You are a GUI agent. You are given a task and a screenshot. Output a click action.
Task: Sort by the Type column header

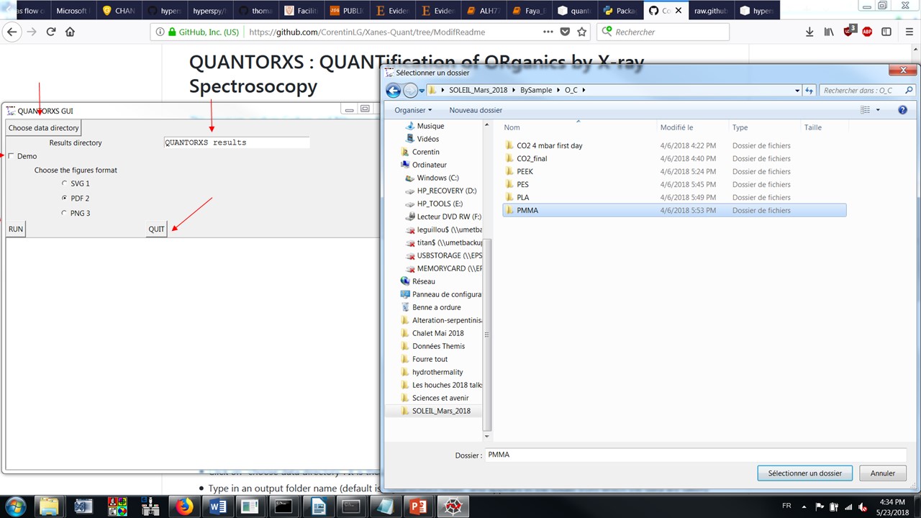740,127
